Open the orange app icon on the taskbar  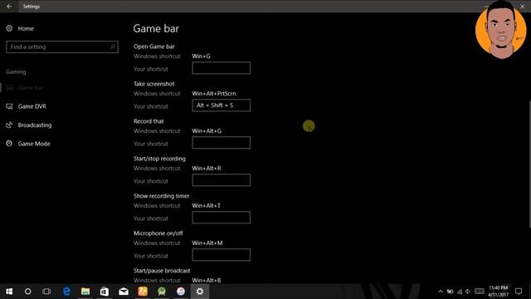[x=143, y=292]
